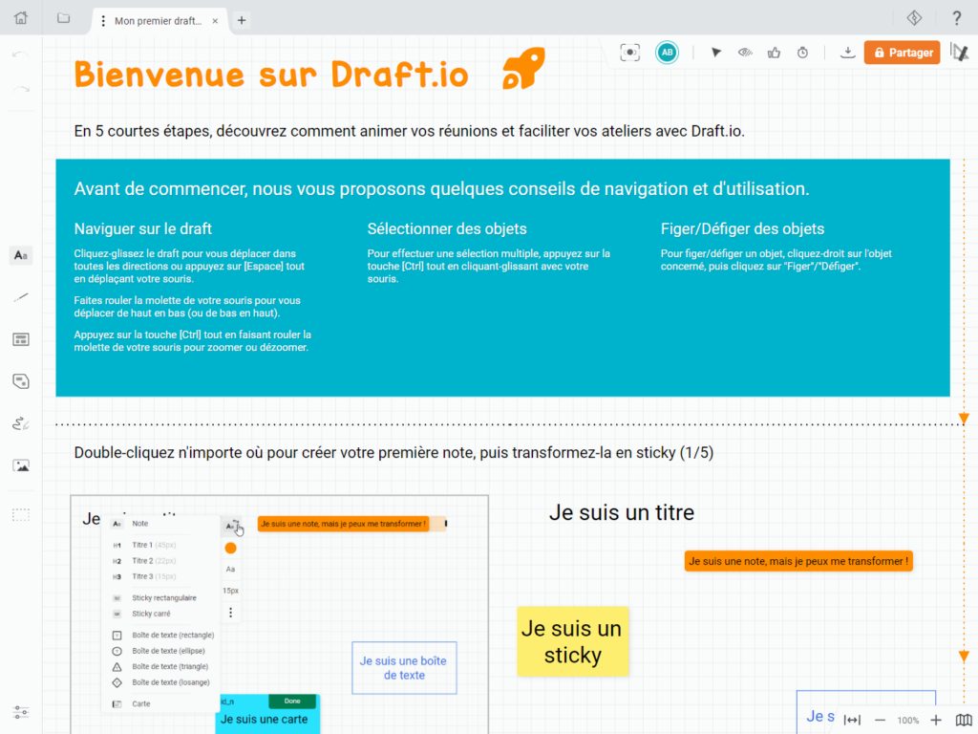Viewport: 978px width, 734px height.
Task: Close the "Mon premier draft" tab
Action: [x=215, y=21]
